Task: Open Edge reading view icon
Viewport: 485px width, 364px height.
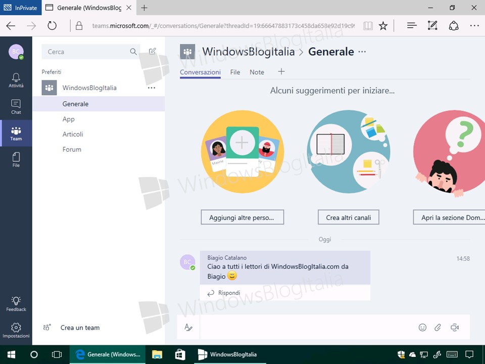Action: coord(368,26)
